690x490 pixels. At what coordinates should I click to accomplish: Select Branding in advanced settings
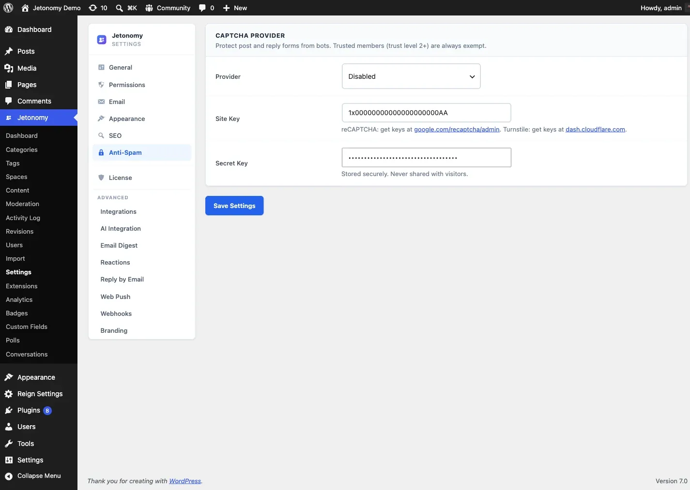pos(114,330)
